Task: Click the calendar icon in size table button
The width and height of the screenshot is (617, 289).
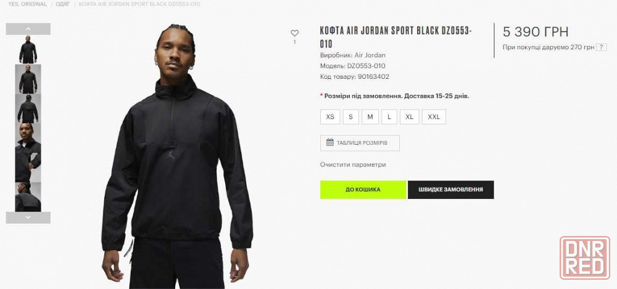Action: click(329, 142)
